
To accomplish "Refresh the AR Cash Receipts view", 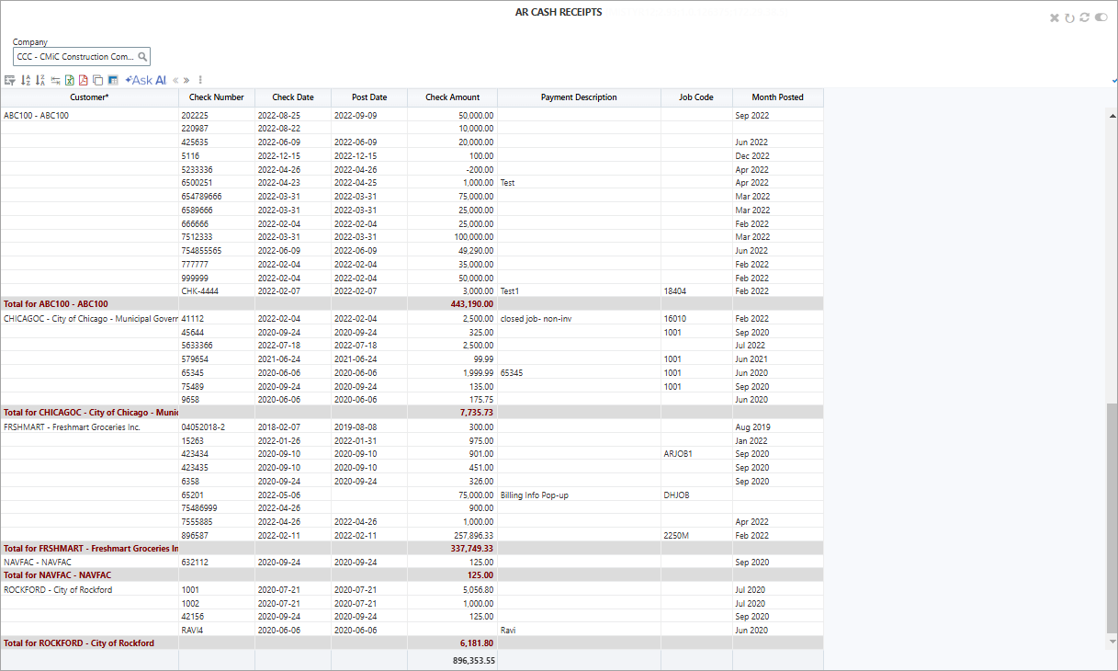I will (x=1082, y=17).
